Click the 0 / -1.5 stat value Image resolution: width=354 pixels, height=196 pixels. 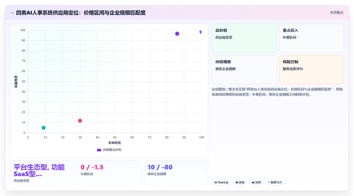[92, 167]
